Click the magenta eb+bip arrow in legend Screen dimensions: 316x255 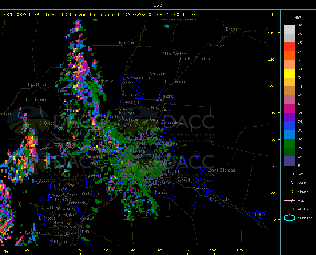289,209
